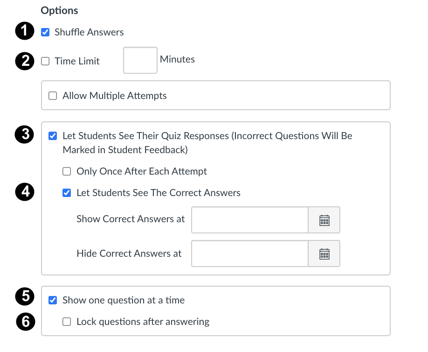Focus the Show Correct Answers at date field
Image resolution: width=428 pixels, height=352 pixels.
click(250, 220)
